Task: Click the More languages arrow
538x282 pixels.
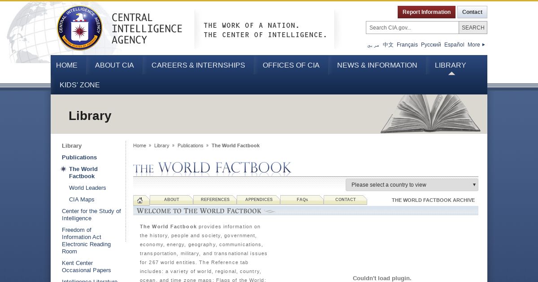Action: [483, 45]
